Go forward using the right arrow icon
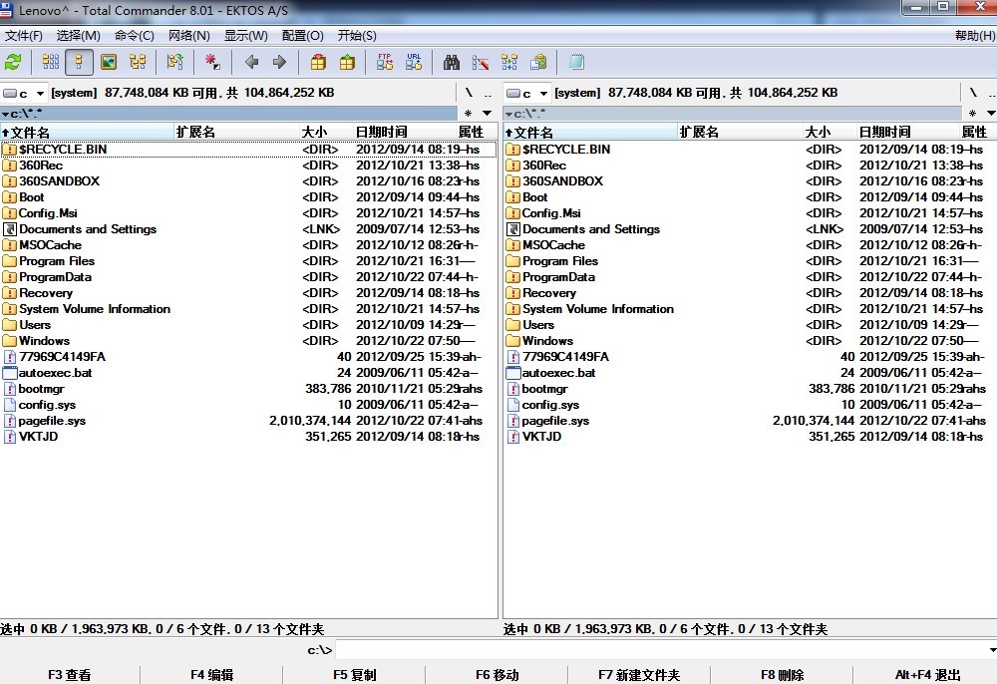Screen dimensions: 997x684 pyautogui.click(x=279, y=62)
